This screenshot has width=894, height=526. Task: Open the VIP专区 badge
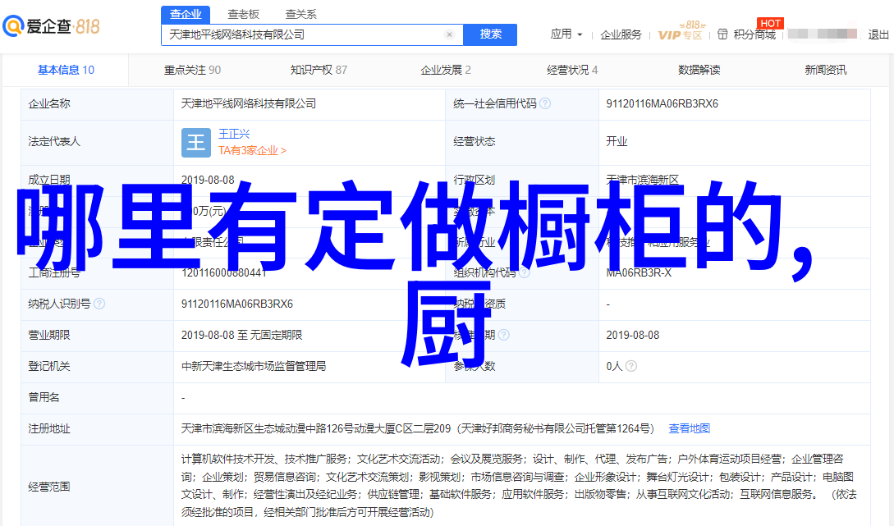click(680, 34)
